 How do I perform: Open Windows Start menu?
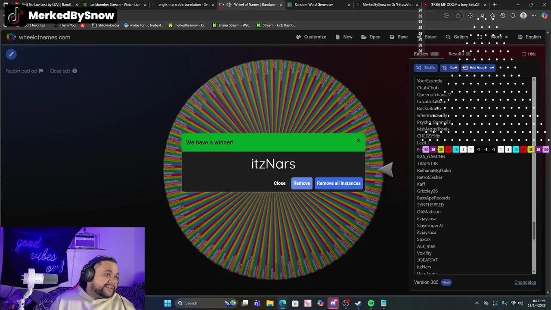click(167, 303)
